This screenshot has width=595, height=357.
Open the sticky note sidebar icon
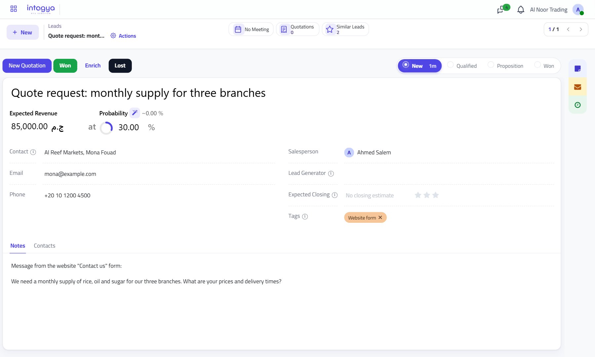coord(577,68)
